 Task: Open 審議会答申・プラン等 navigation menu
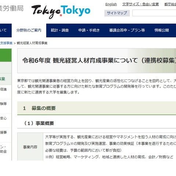coord(127,30)
